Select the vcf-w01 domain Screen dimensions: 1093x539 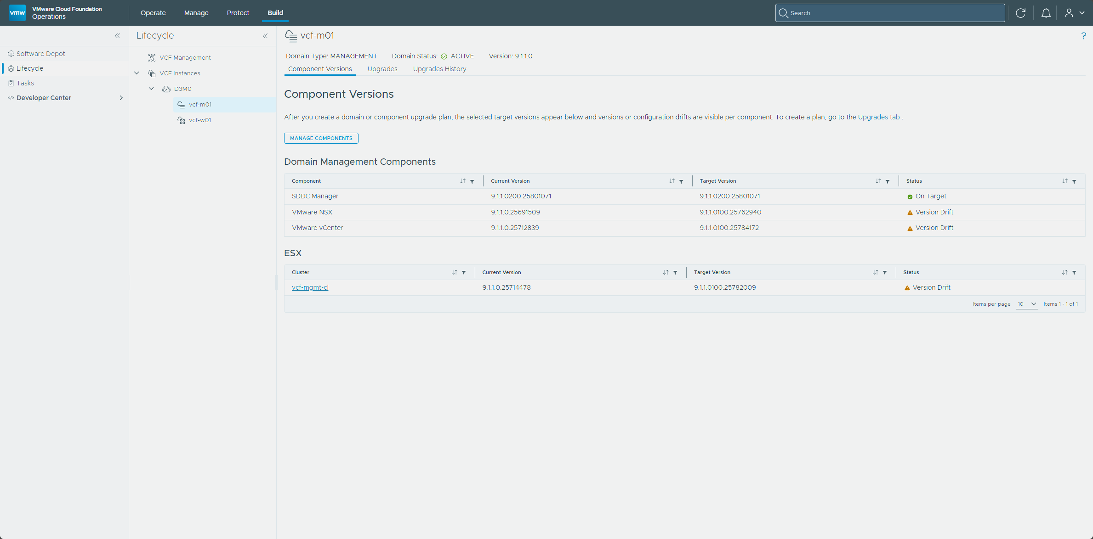[x=200, y=120]
